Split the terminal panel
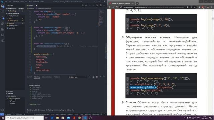 pyautogui.click(x=93, y=77)
